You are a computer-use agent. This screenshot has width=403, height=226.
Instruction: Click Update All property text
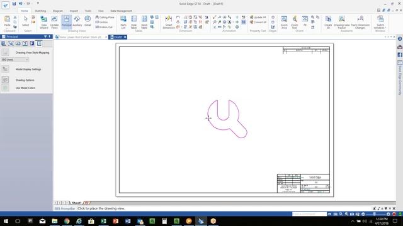(258, 17)
